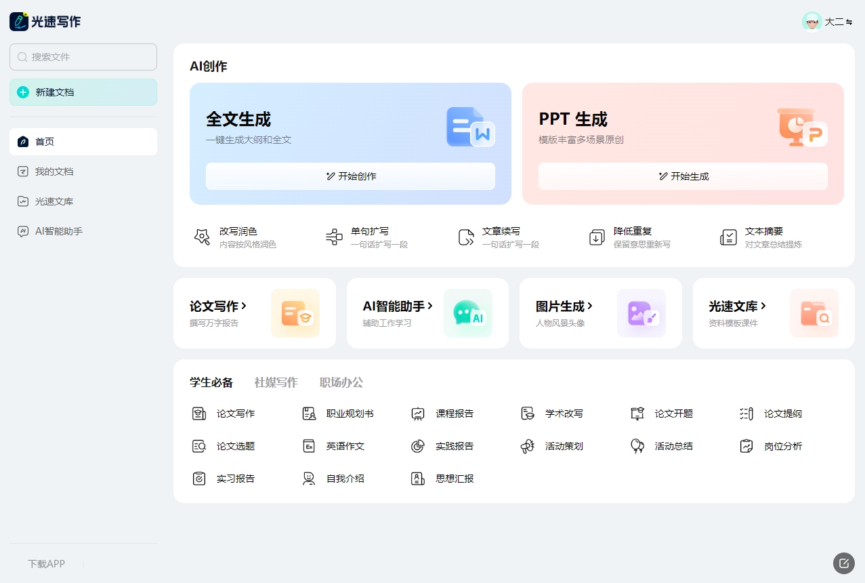
Task: Click the 改写润色 rewrite polish icon
Action: (x=202, y=237)
